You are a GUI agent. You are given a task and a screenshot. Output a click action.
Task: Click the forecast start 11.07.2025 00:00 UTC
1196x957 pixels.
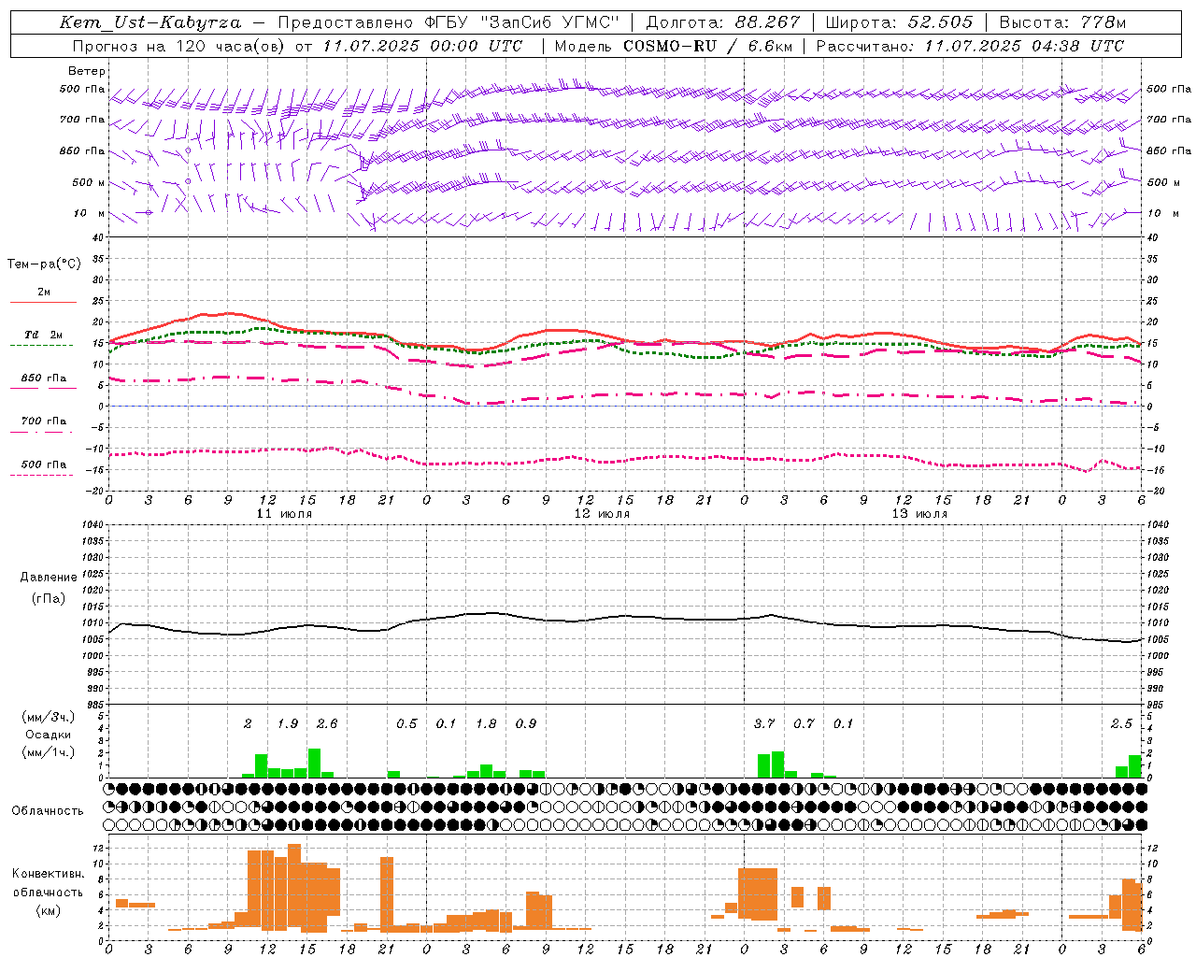click(x=422, y=46)
